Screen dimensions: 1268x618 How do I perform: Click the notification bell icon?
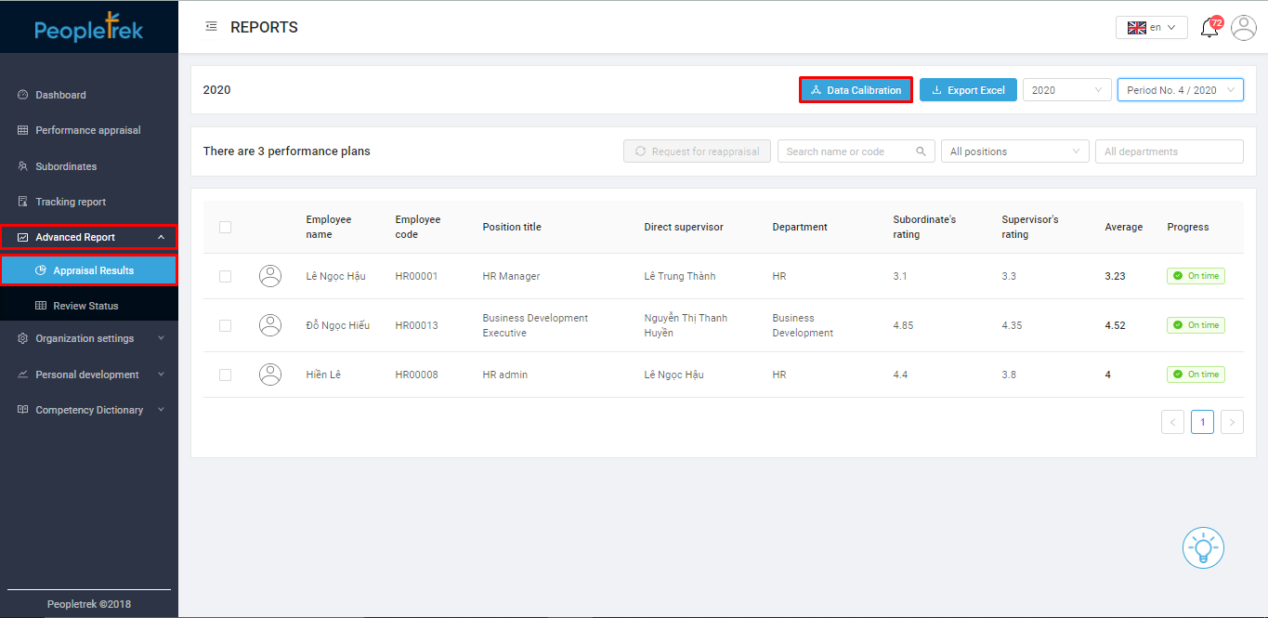1209,28
